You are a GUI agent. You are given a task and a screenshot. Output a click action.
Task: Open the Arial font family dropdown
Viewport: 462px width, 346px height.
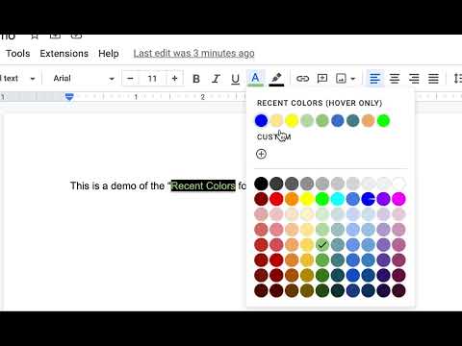pos(84,79)
